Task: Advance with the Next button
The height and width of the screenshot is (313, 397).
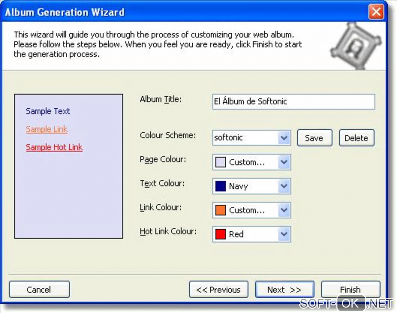Action: tap(285, 289)
